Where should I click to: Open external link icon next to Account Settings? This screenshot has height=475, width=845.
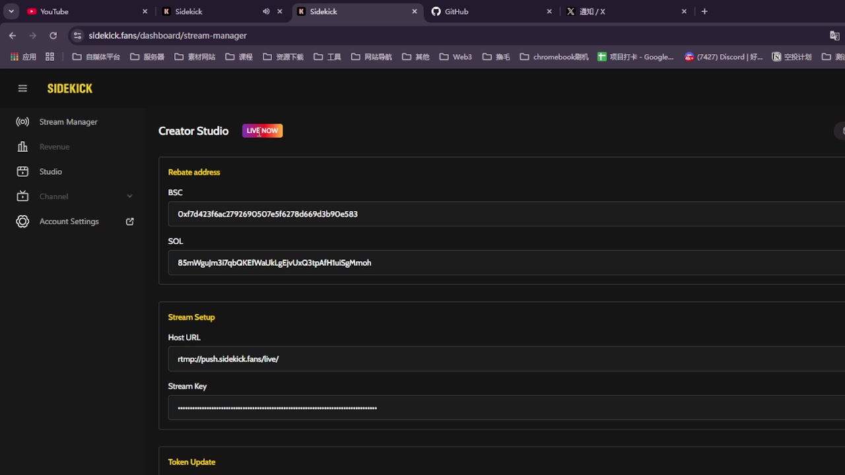[130, 222]
